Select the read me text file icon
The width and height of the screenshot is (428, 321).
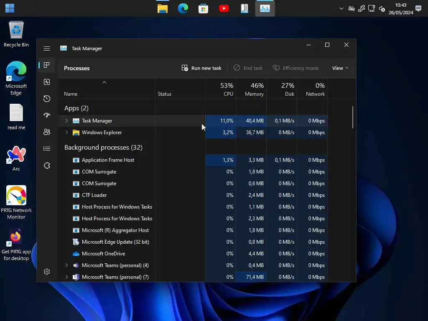[x=16, y=117]
